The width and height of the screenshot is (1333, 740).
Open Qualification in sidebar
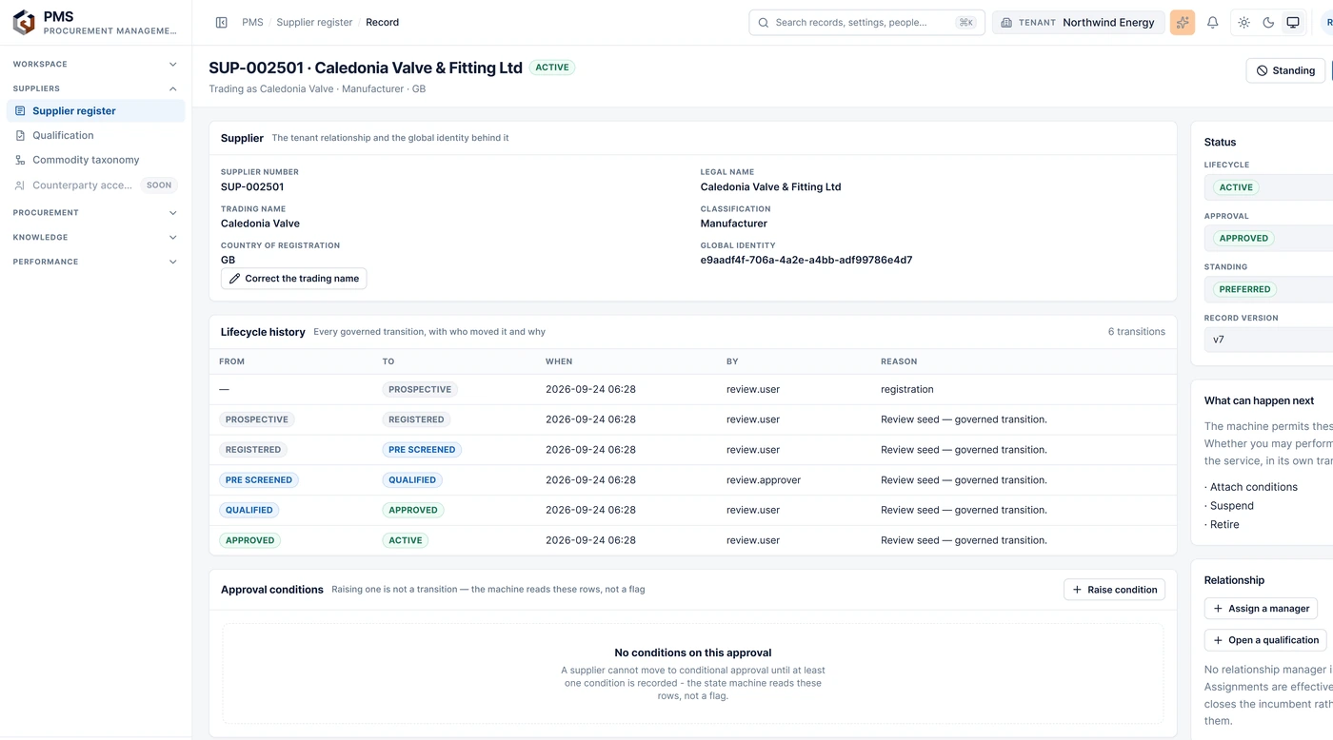click(x=95, y=136)
